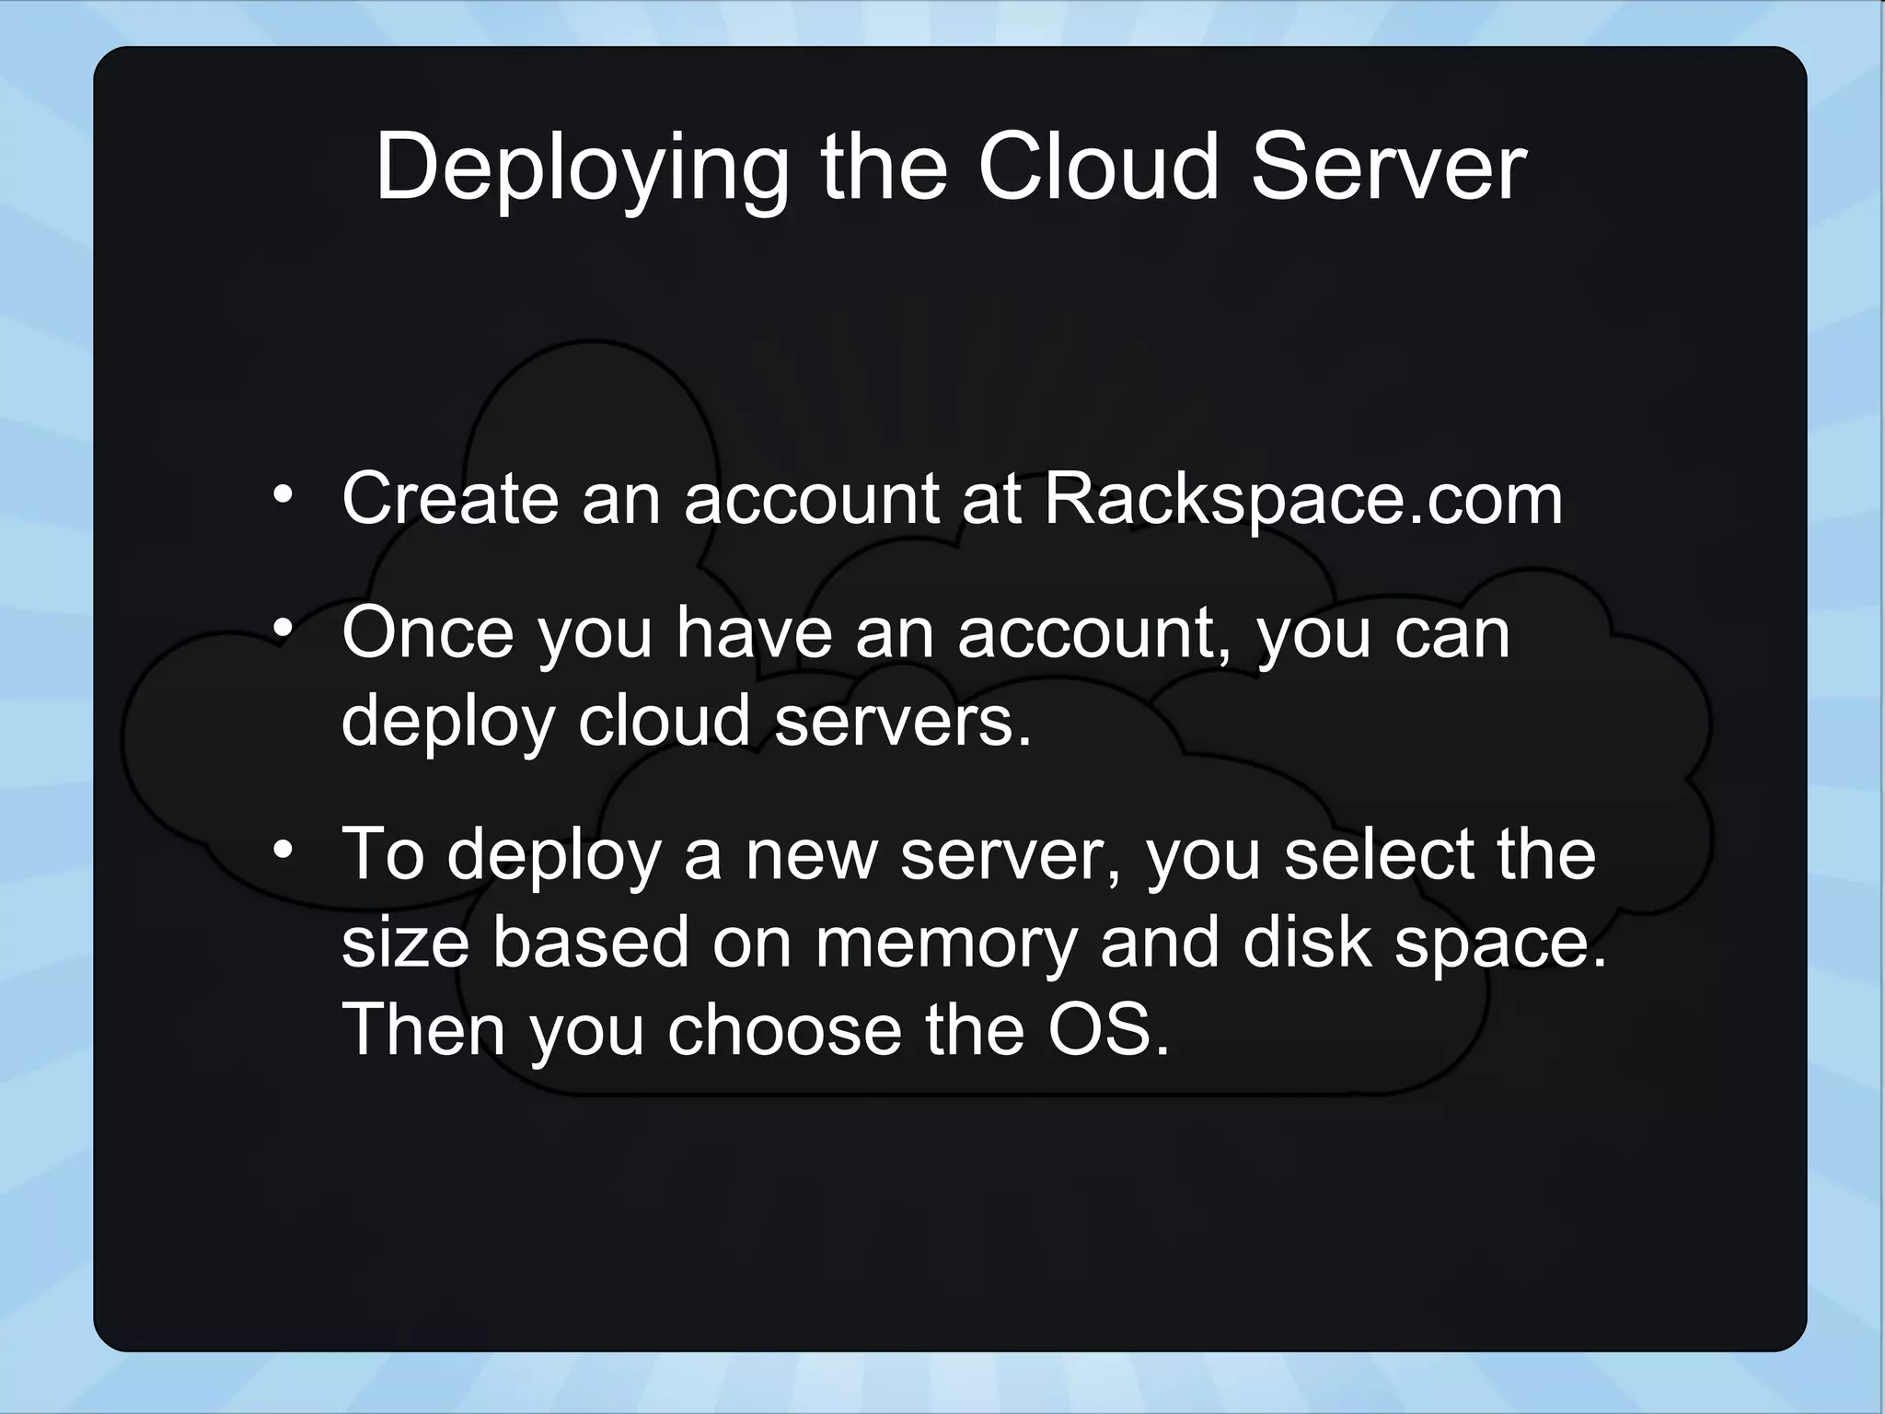Screen dimensions: 1885x1414
Task: Click the 'deploy cloud servers.' line
Action: click(x=686, y=721)
